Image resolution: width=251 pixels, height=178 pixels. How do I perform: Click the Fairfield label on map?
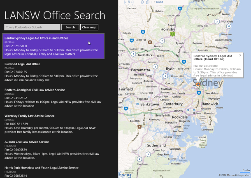tap(126, 89)
